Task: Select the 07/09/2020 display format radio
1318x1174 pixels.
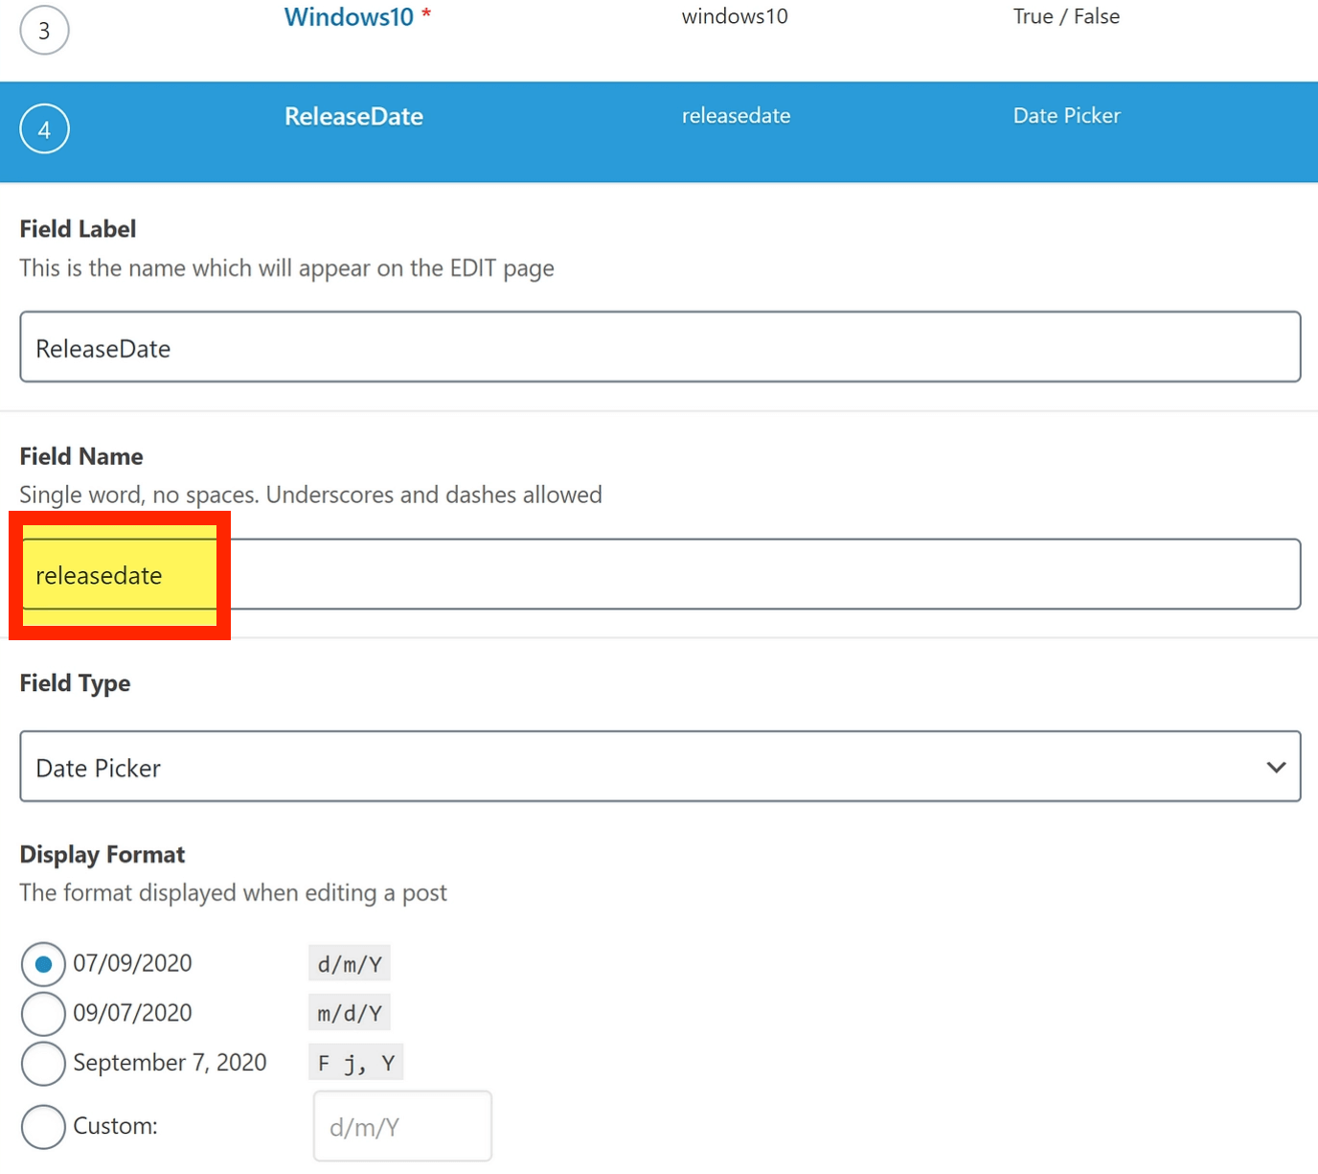Action: pos(43,964)
